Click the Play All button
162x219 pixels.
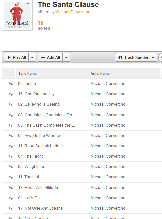click(16, 57)
